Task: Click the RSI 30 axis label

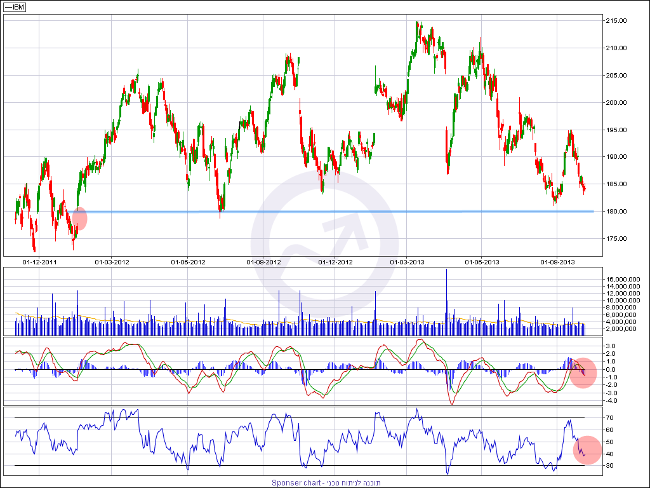Action: coord(610,466)
